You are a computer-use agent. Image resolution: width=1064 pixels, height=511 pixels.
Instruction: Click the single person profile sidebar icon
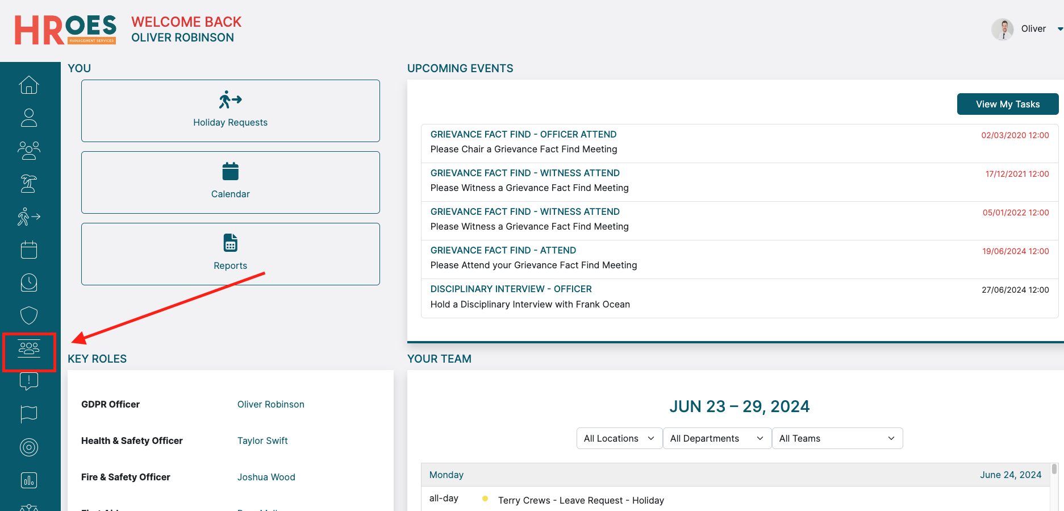(x=29, y=118)
